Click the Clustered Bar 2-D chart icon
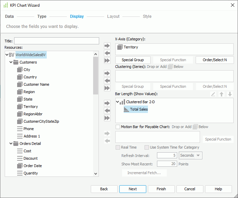Image resolution: width=238 pixels, height=198 pixels. click(x=122, y=102)
